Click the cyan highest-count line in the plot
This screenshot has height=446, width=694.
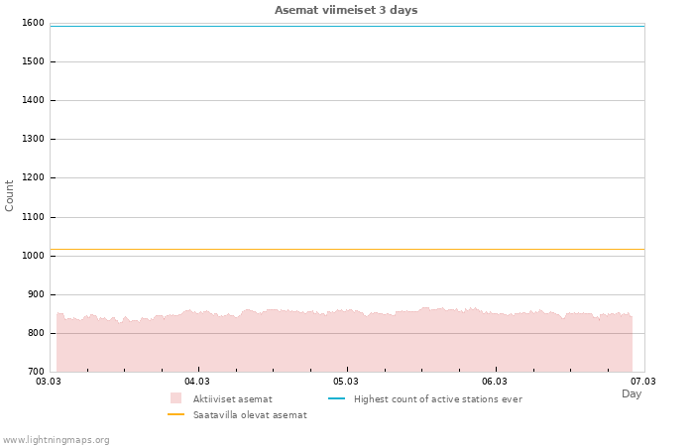tap(347, 26)
